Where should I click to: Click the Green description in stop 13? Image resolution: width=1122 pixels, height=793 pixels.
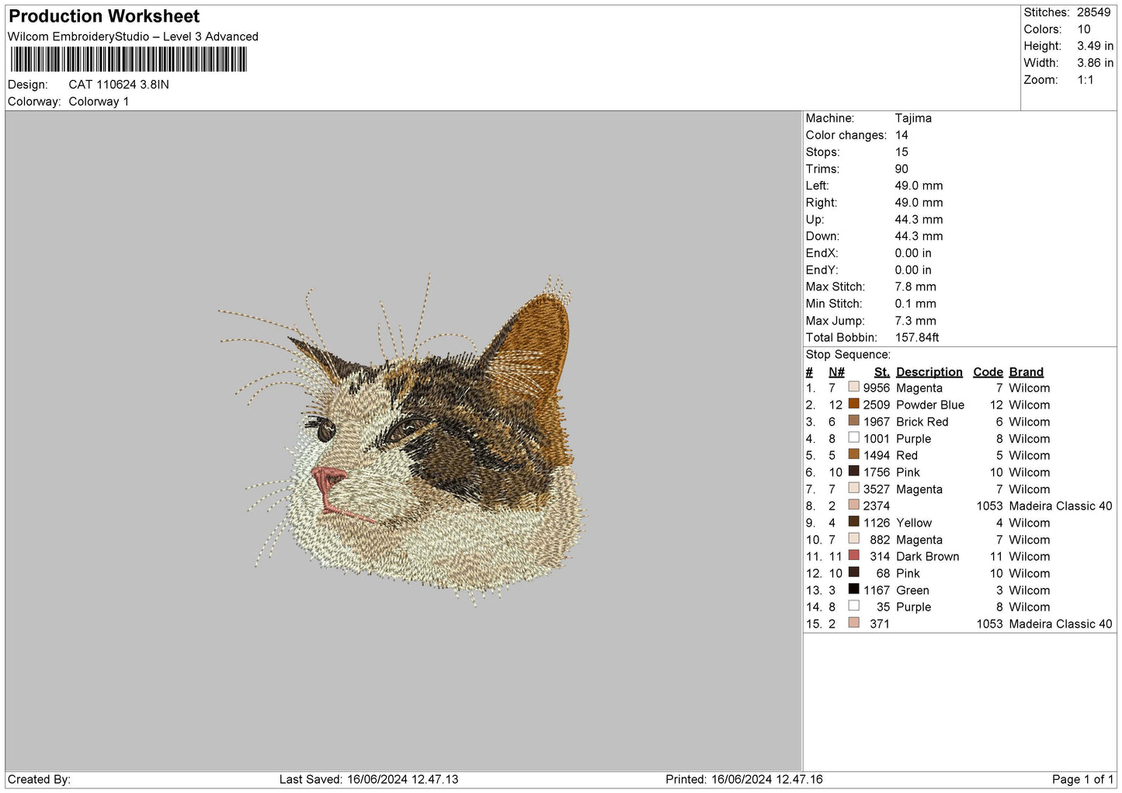(x=912, y=590)
